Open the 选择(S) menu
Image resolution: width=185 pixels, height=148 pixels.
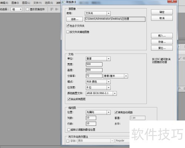[49, 3]
